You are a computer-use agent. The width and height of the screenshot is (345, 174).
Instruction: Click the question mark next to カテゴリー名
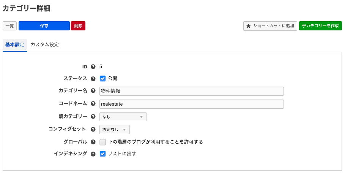tap(93, 91)
